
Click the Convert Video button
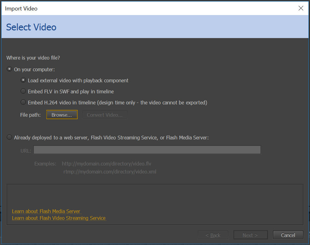[x=105, y=114]
